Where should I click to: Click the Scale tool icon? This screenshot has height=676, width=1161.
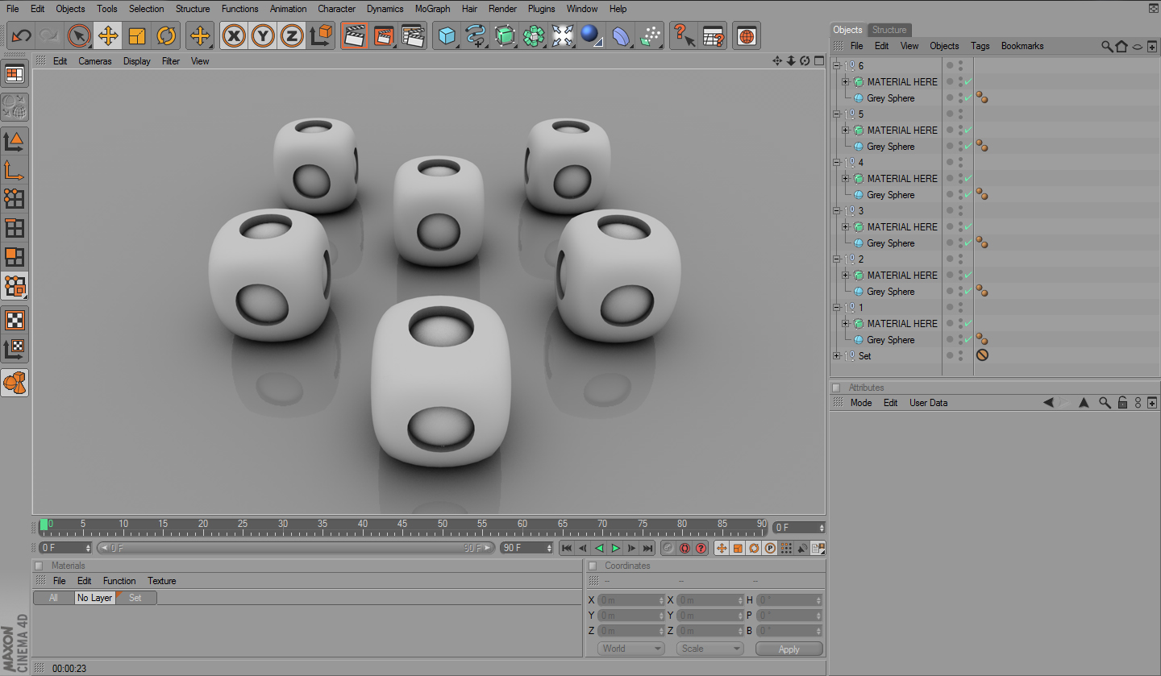(137, 35)
